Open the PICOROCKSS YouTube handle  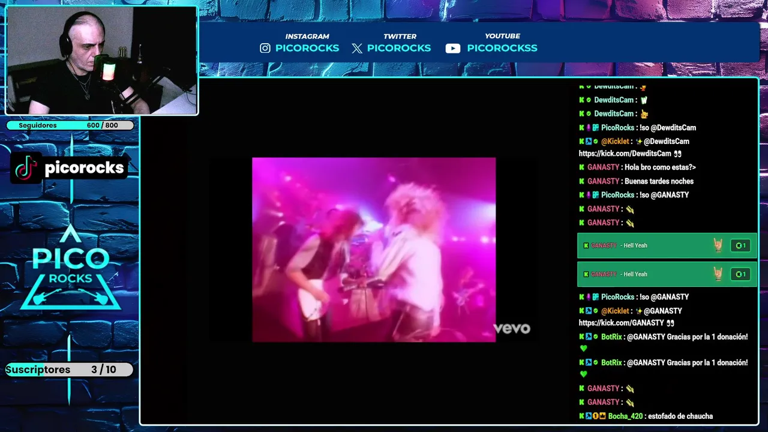[502, 48]
